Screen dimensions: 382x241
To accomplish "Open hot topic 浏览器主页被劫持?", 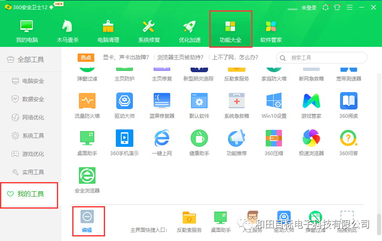I will [x=180, y=58].
